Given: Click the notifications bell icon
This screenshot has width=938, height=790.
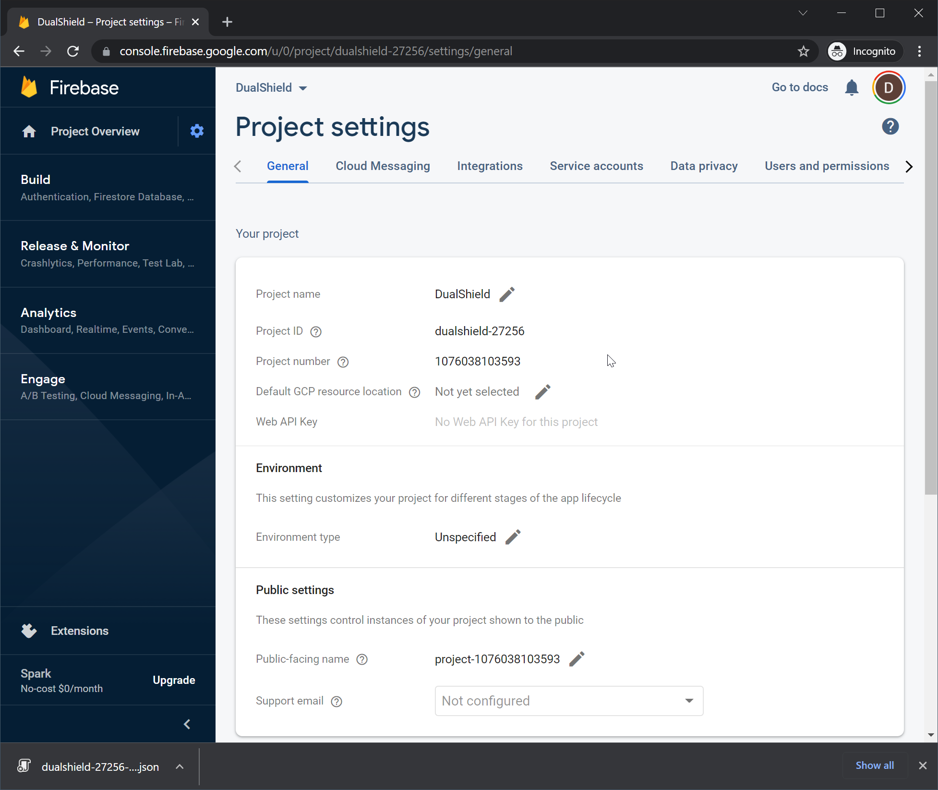Looking at the screenshot, I should click(x=852, y=87).
